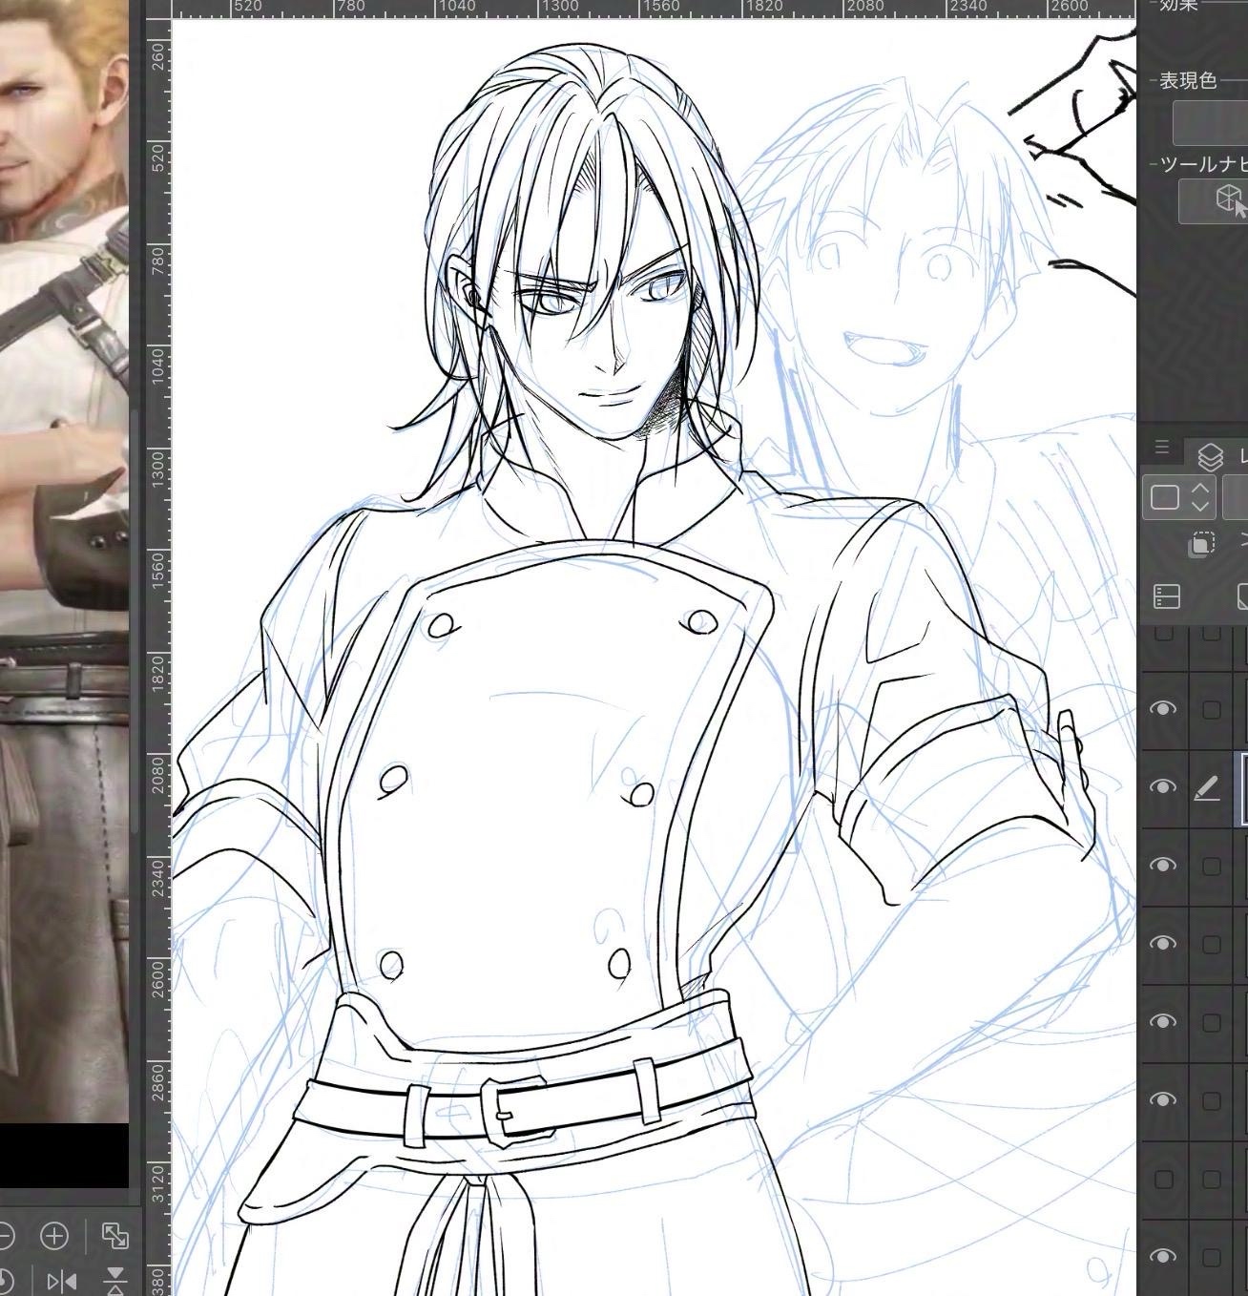Flip the reference image vertically

tap(114, 1280)
